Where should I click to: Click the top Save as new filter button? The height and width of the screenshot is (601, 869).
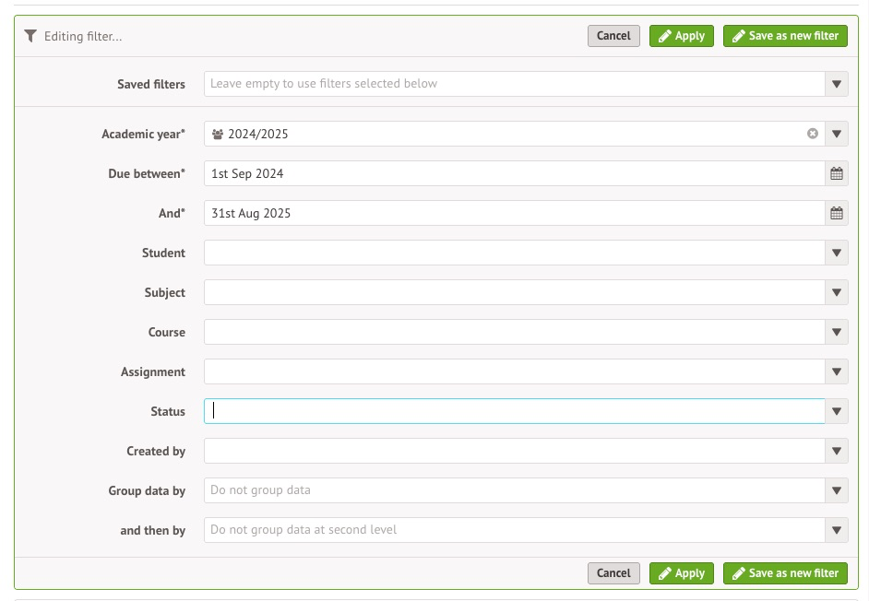pos(785,36)
